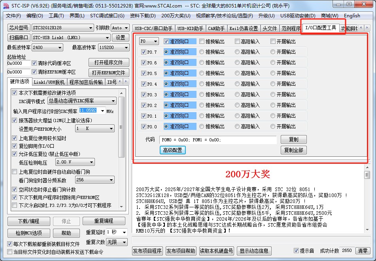Viewport: 376px width, 261px height.
Task: Toggle 振荡器放大增益 checkbox
Action: tap(14, 120)
